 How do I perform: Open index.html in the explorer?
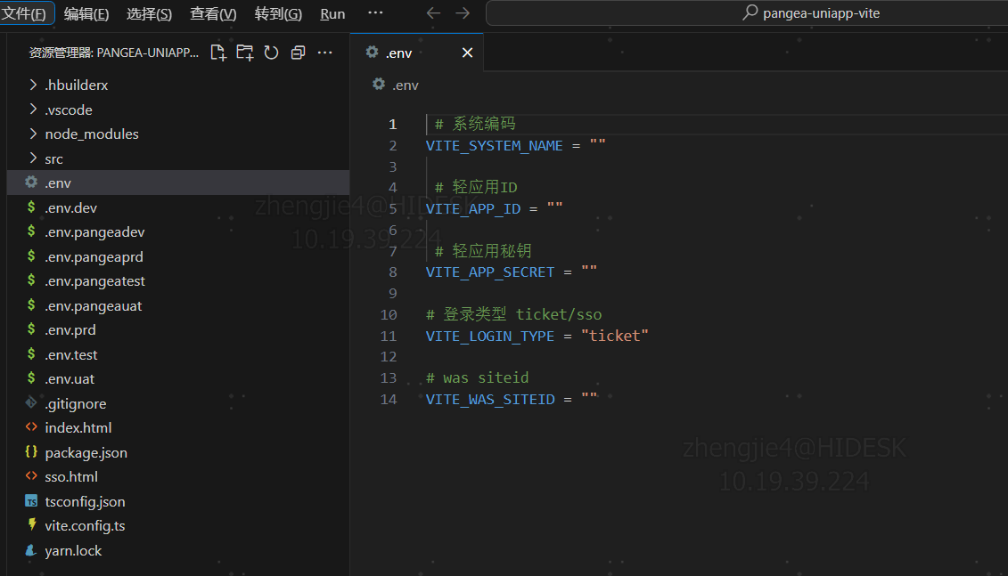tap(178, 427)
